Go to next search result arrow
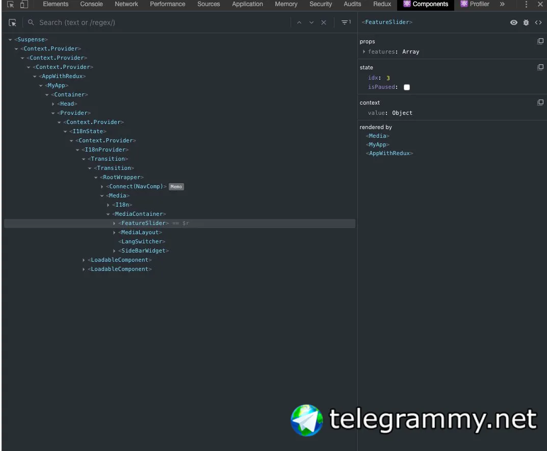 [x=311, y=22]
